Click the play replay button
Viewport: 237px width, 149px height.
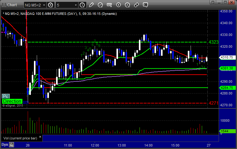[118, 5]
